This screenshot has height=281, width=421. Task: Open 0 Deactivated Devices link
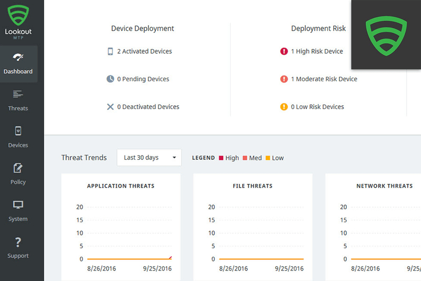click(x=148, y=106)
